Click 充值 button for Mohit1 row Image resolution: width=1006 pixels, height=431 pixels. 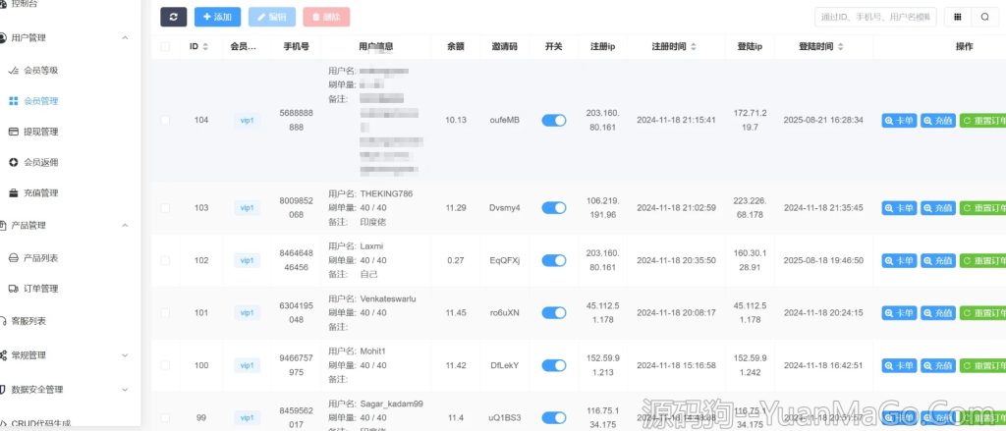tap(938, 366)
